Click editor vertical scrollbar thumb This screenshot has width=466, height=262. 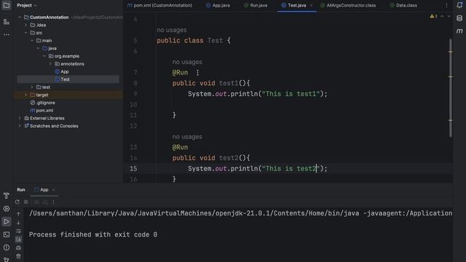pyautogui.click(x=451, y=87)
